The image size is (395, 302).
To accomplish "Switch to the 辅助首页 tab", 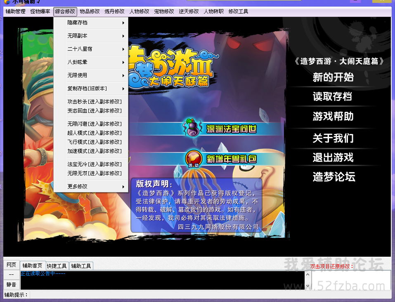I will point(33,266).
